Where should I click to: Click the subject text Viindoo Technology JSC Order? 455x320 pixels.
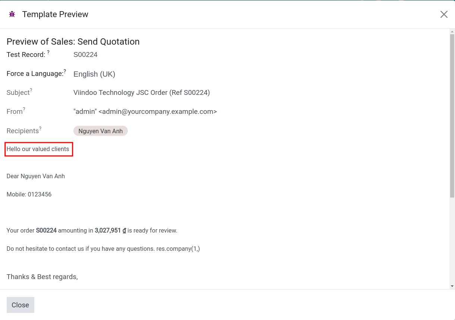tap(142, 93)
